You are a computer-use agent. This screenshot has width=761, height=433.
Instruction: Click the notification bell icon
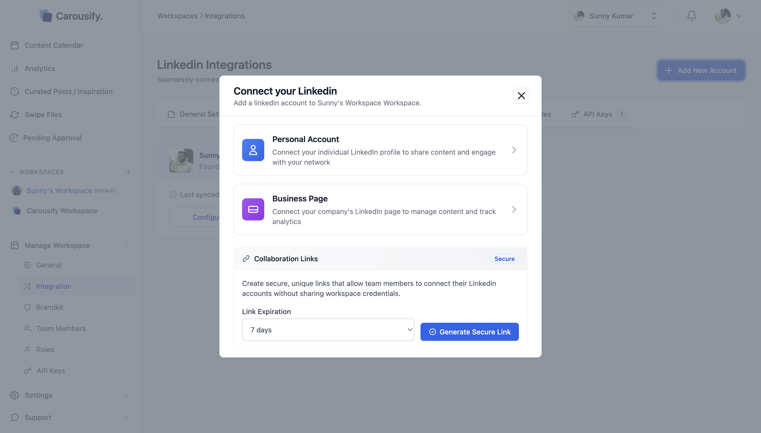[x=691, y=16]
